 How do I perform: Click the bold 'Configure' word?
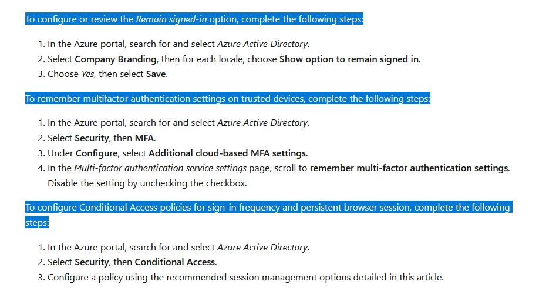(x=96, y=153)
